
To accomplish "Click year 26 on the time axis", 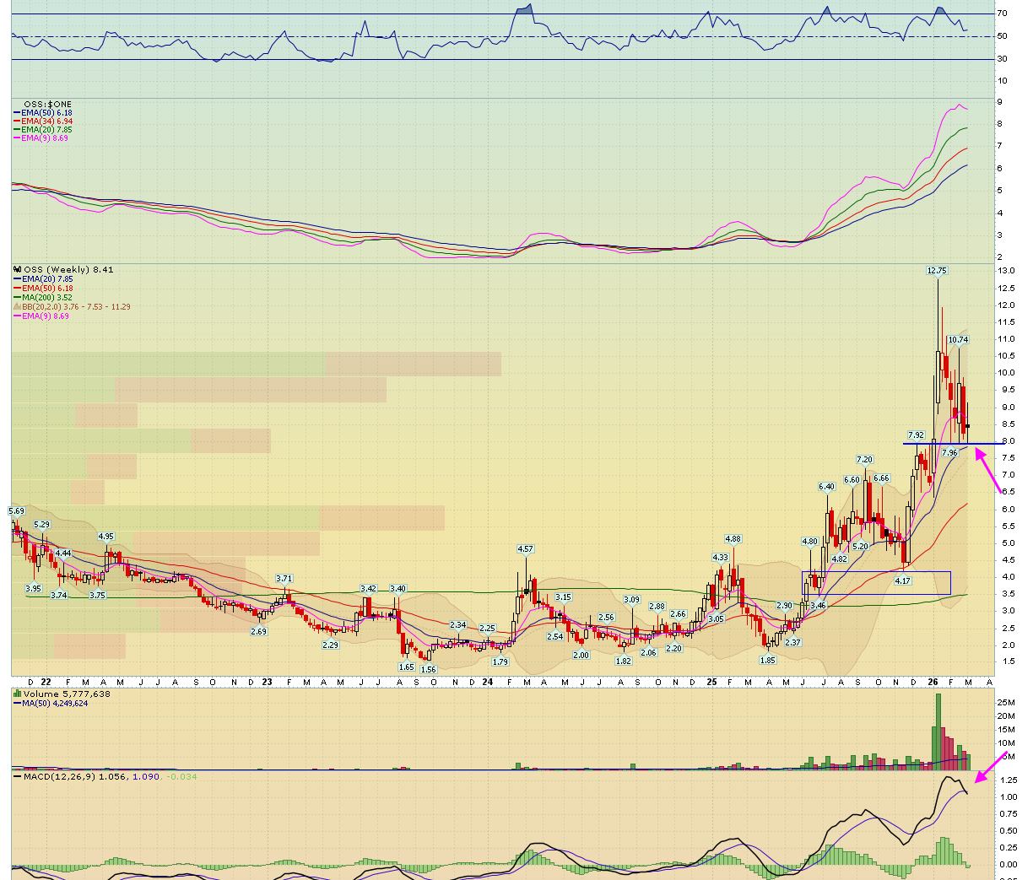I will click(933, 682).
